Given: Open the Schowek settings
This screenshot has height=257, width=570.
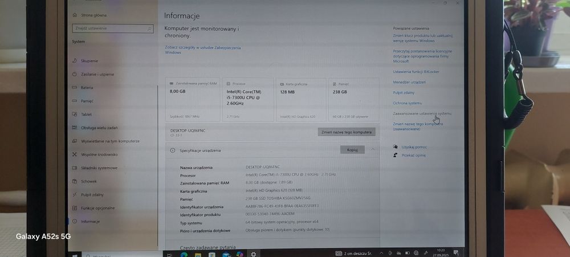Looking at the screenshot, I should (x=89, y=181).
